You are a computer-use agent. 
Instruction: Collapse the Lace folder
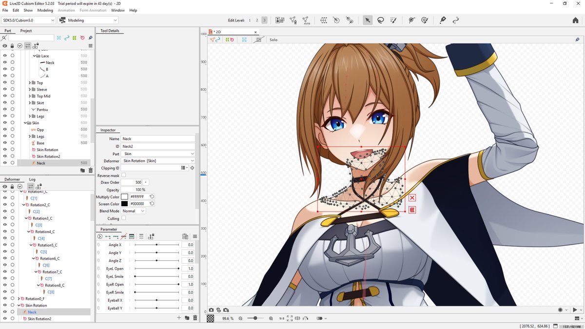pos(35,56)
